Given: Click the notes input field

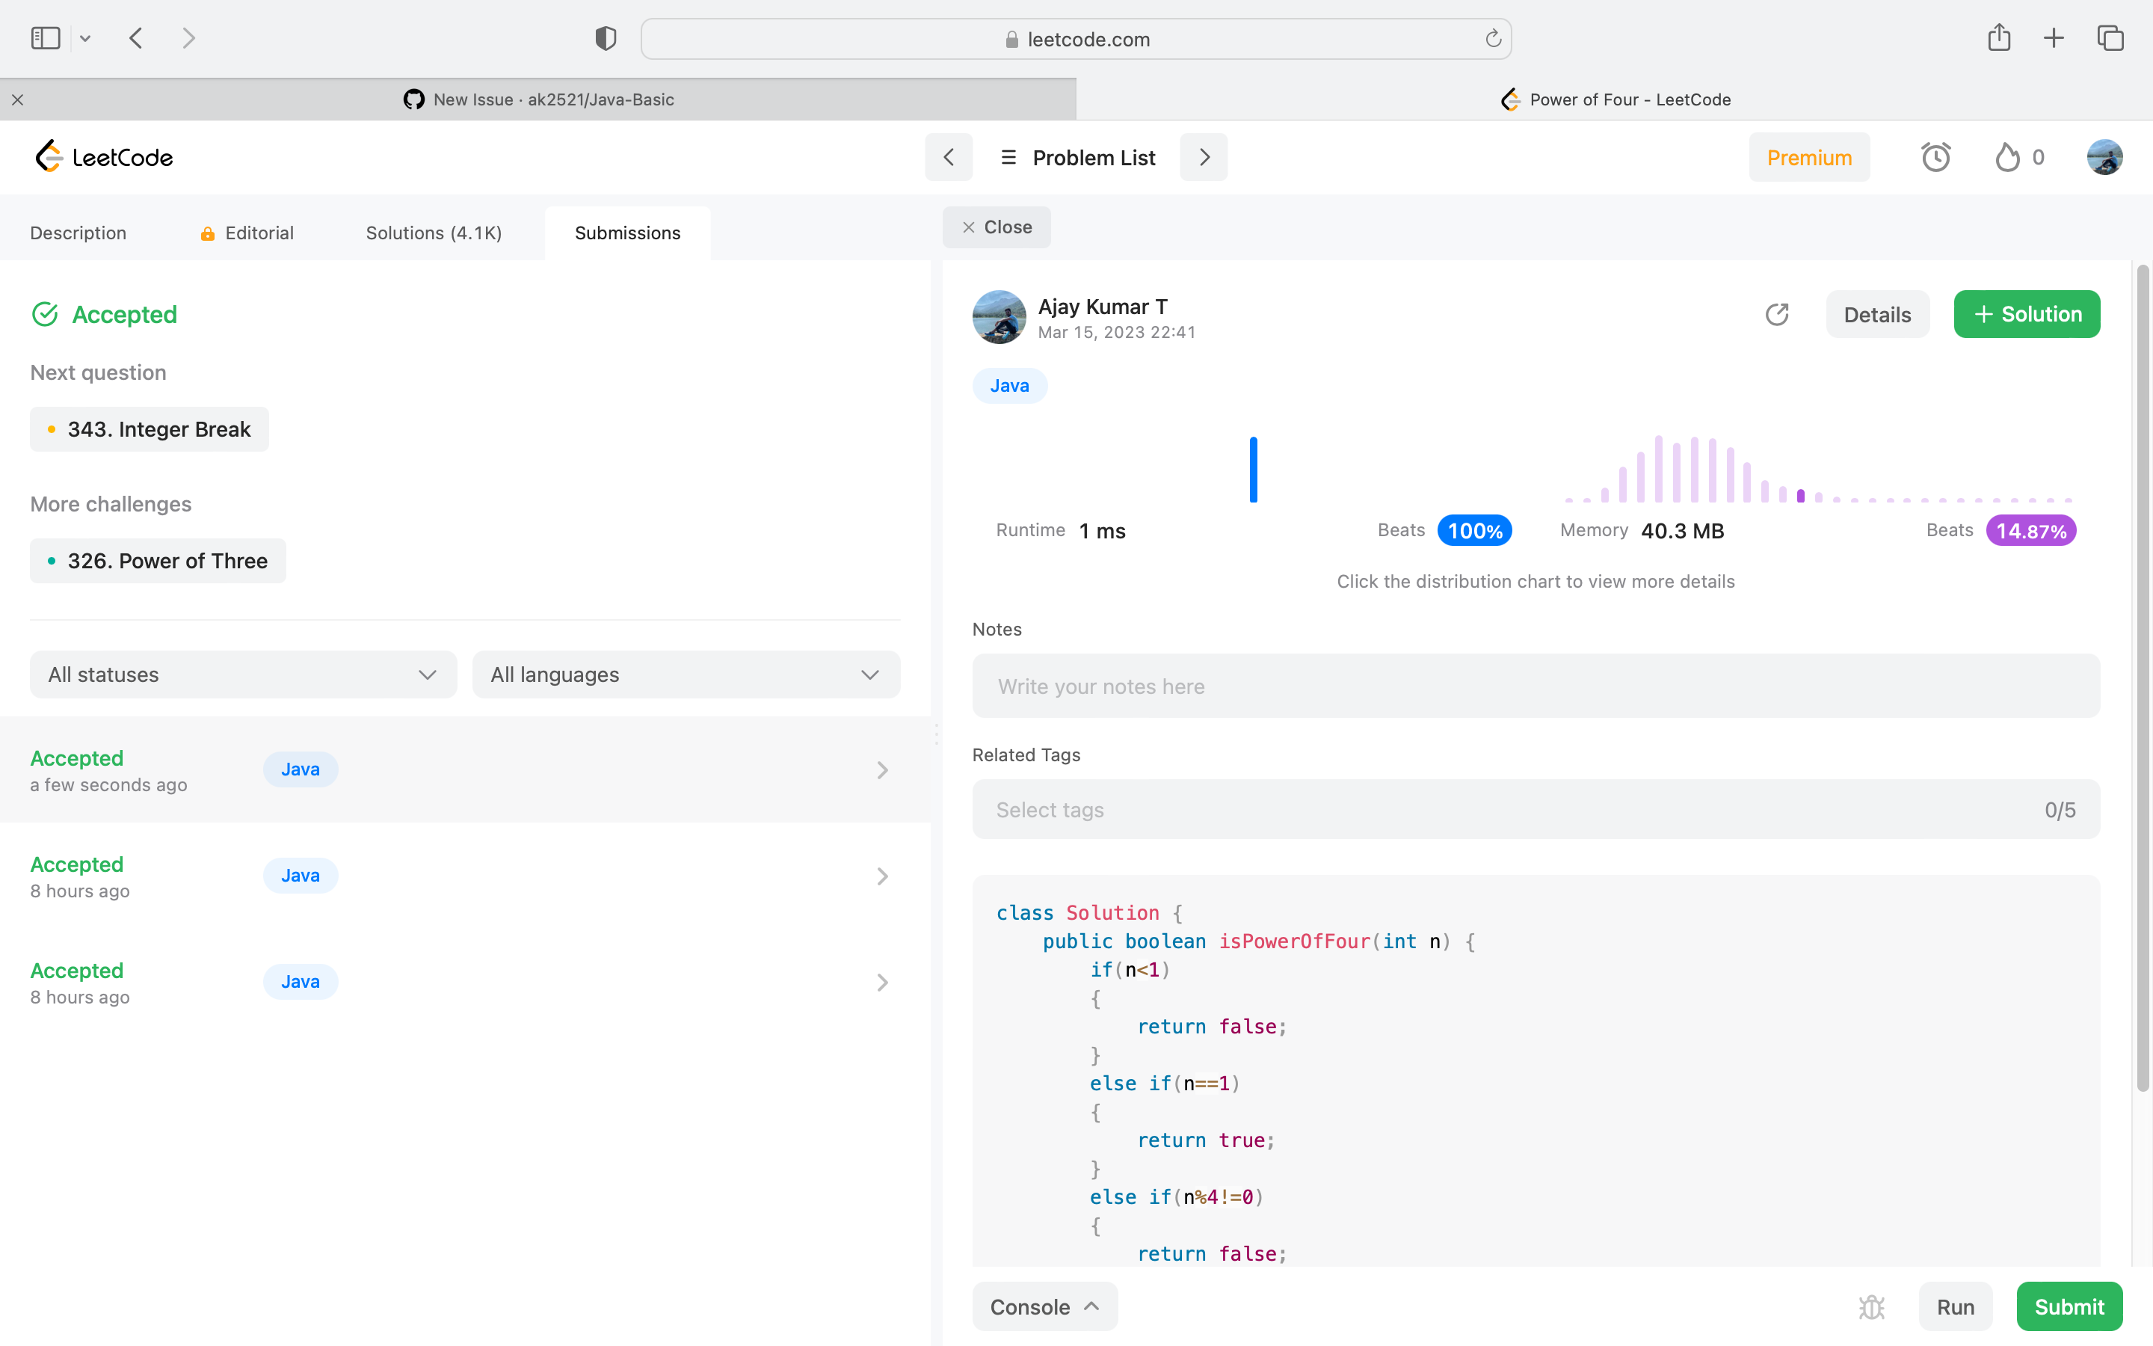Looking at the screenshot, I should click(1536, 686).
